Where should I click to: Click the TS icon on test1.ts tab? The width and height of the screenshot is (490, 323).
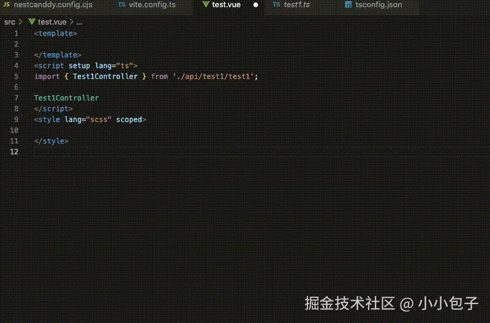click(x=277, y=5)
